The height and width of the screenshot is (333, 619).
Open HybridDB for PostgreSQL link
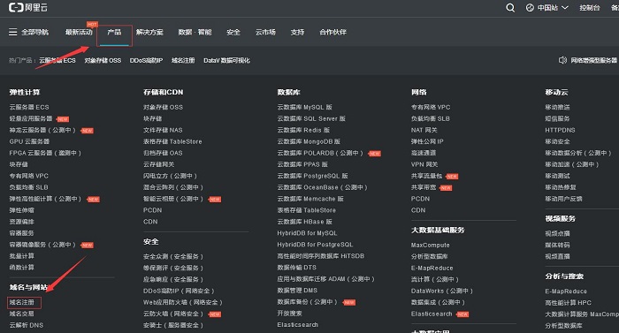tap(315, 245)
